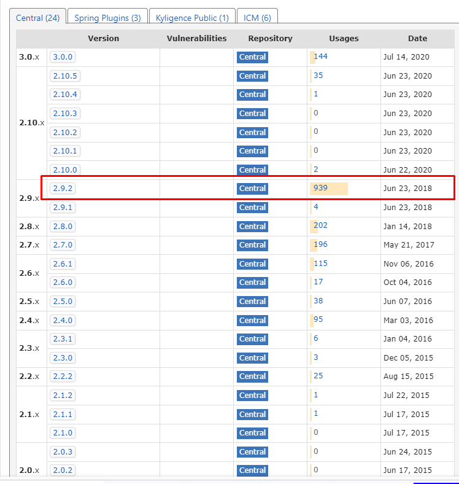Image resolution: width=459 pixels, height=484 pixels.
Task: Open version 2.8.0 link
Action: point(63,226)
